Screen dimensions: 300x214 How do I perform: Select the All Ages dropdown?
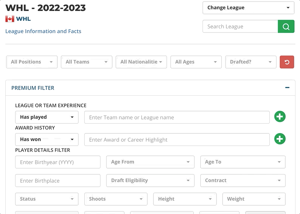[x=196, y=62]
